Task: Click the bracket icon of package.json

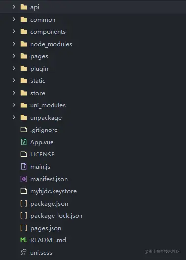Action: click(24, 204)
